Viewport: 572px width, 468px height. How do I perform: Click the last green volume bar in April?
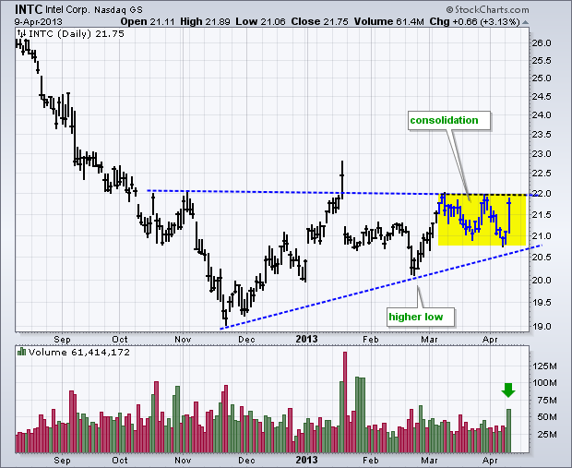tap(508, 431)
